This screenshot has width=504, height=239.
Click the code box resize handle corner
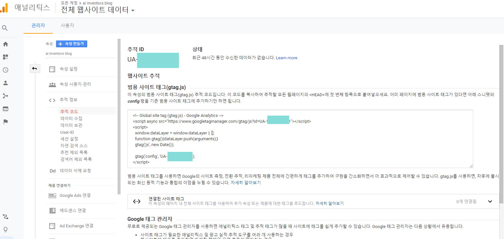point(471,165)
